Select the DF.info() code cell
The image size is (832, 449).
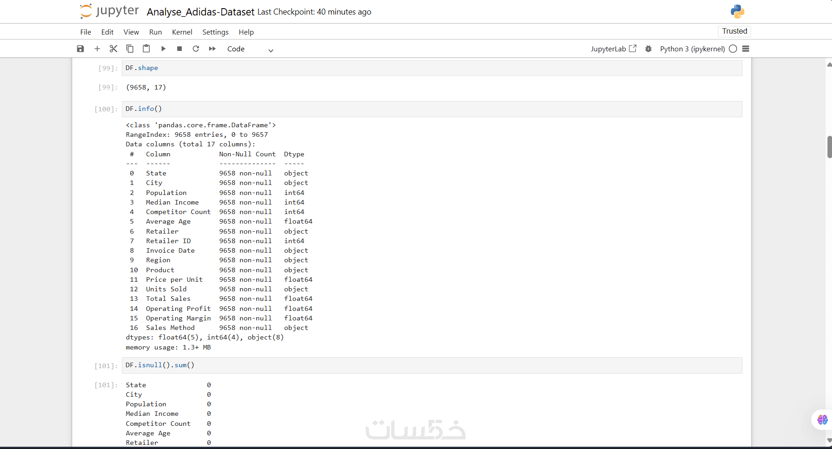[x=432, y=109]
